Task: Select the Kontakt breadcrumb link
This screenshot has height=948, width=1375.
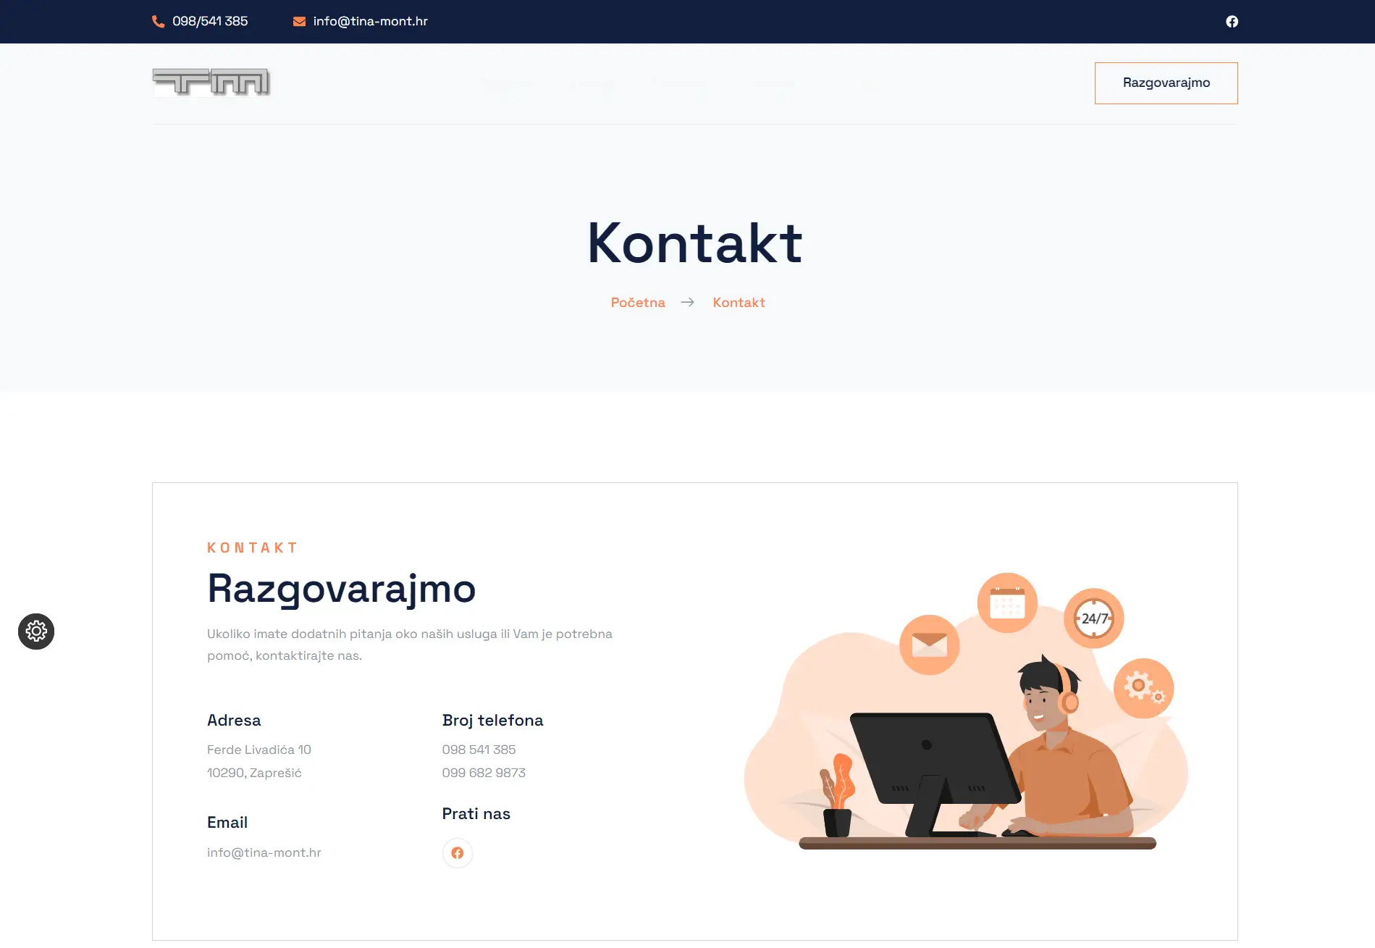Action: pyautogui.click(x=739, y=303)
